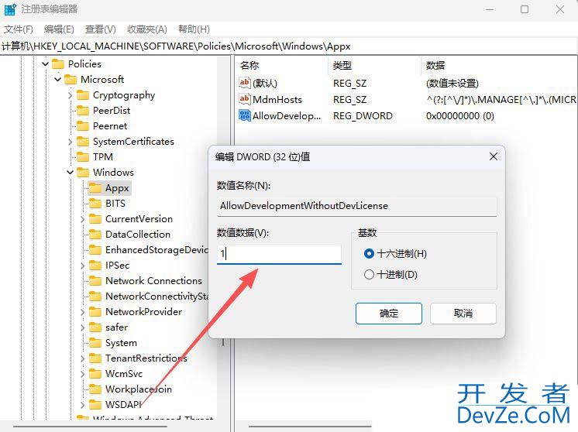578x432 pixels.
Task: Select the MdmHosts string value icon
Action: (244, 99)
